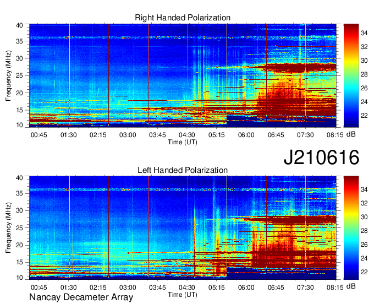This screenshot has width=374, height=304.
Task: Click the right-handed plot's Time (UT) label
Action: (x=183, y=142)
